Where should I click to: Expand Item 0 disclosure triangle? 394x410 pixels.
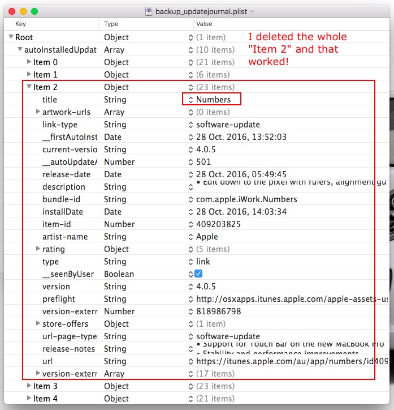[x=29, y=62]
